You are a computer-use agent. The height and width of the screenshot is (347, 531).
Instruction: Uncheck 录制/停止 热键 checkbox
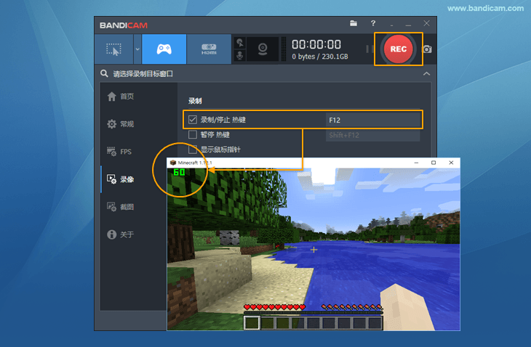point(193,120)
